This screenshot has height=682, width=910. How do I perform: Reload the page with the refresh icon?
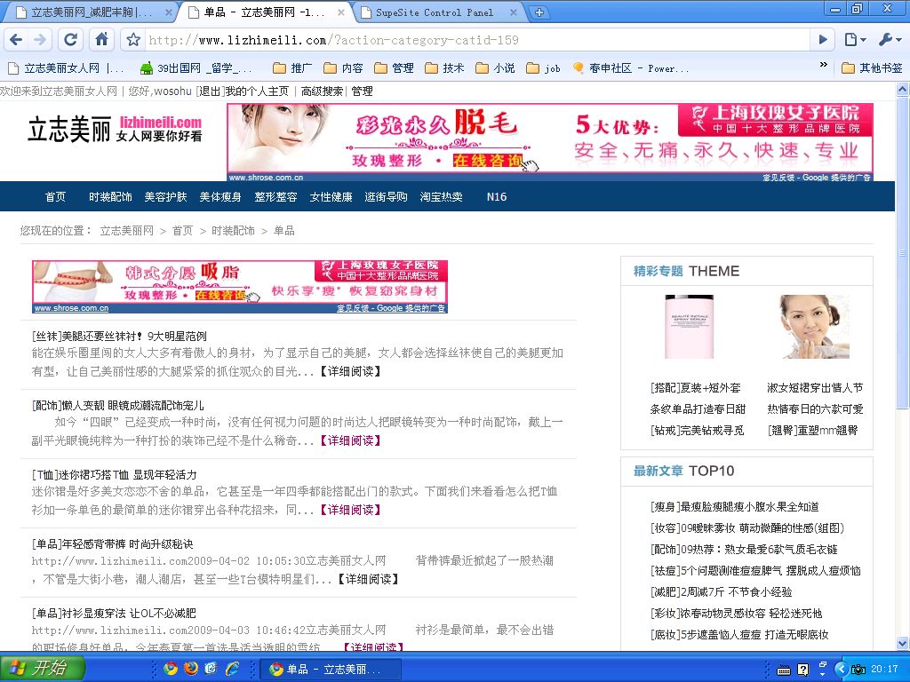[x=71, y=40]
